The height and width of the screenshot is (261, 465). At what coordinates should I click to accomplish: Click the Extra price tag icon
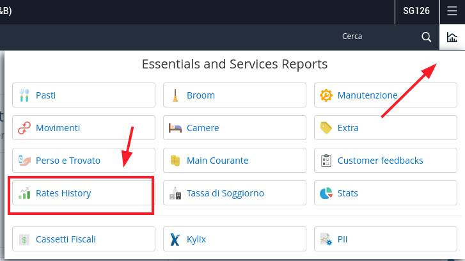tap(326, 128)
